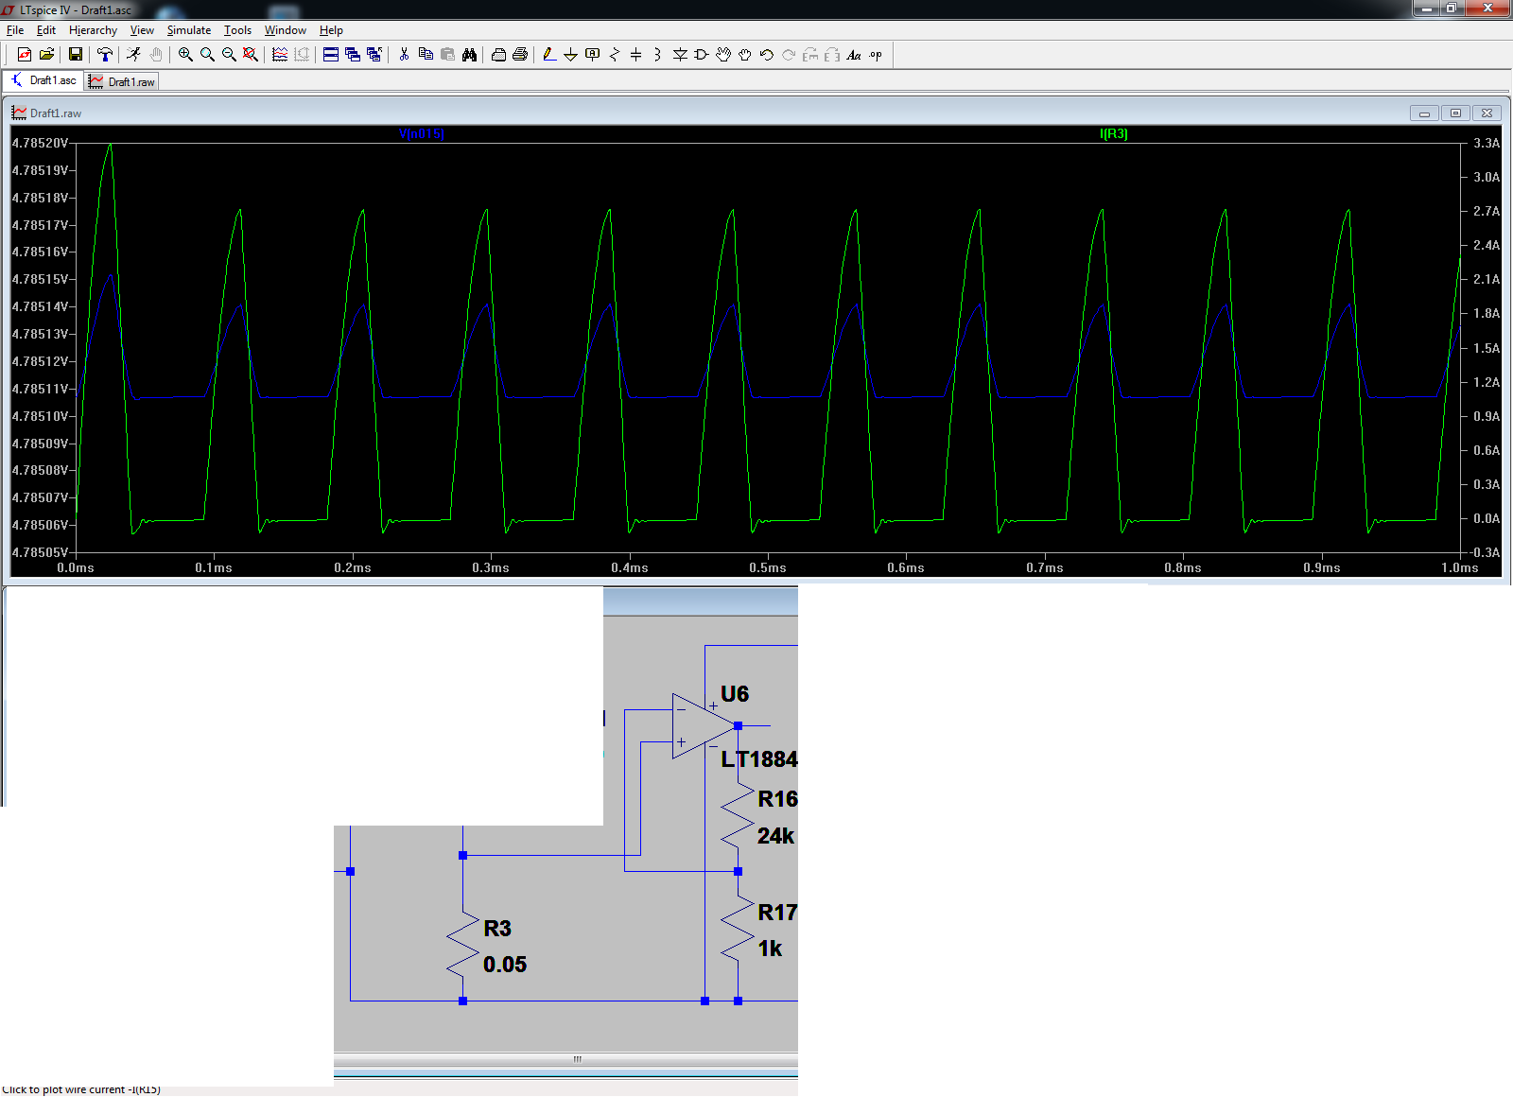Click the 0.05 value of R3
Image resolution: width=1513 pixels, height=1097 pixels.
505,965
